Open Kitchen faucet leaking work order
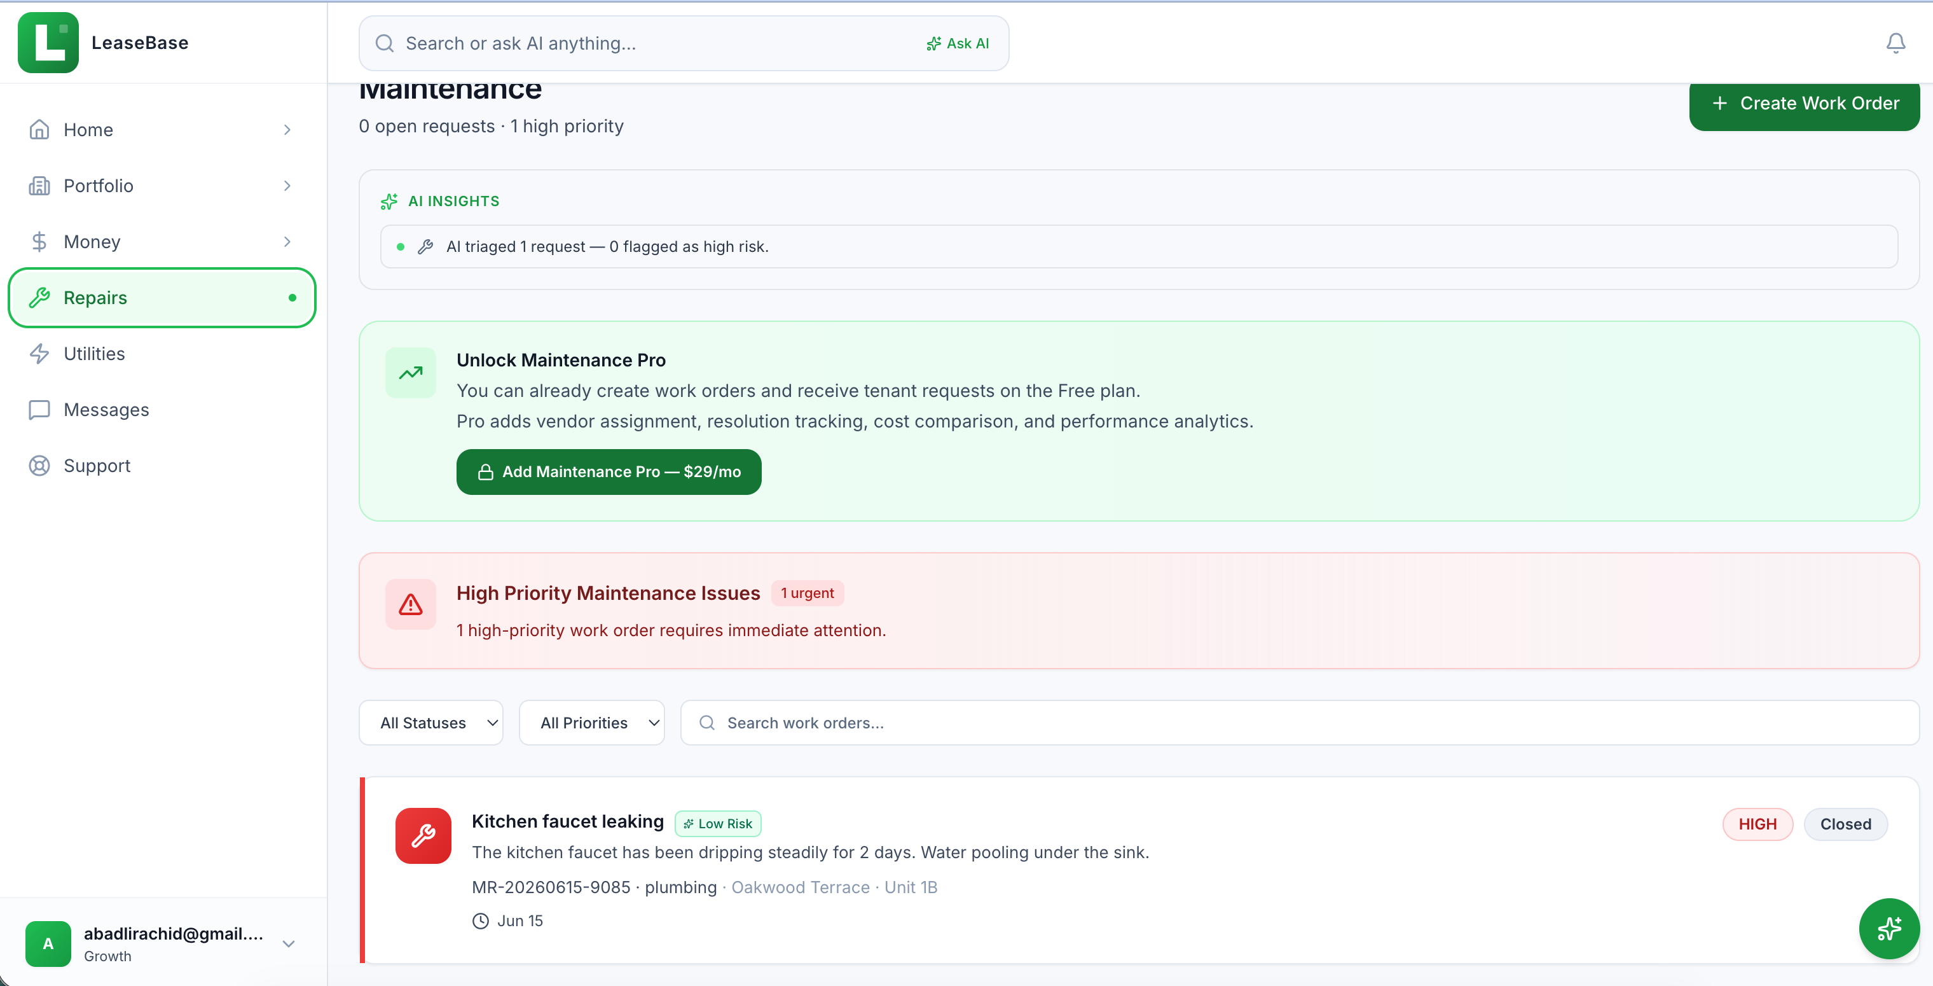 567,821
